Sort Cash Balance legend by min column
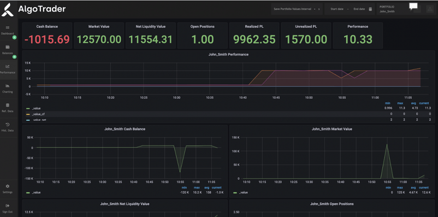The image size is (438, 217). pos(184,187)
